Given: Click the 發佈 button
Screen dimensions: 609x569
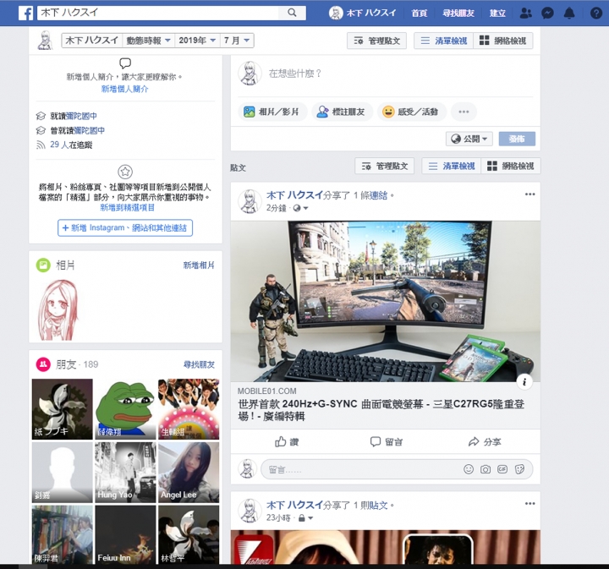Looking at the screenshot, I should (x=517, y=139).
